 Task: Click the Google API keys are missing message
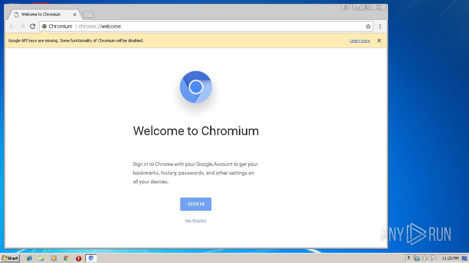pyautogui.click(x=76, y=41)
